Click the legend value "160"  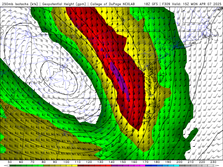pyautogui.click(x=134, y=162)
